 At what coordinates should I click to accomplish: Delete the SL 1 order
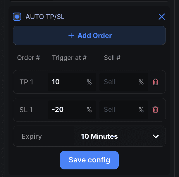point(155,110)
